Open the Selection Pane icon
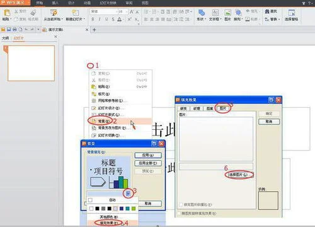The width and height of the screenshot is (315, 227). coord(292,13)
